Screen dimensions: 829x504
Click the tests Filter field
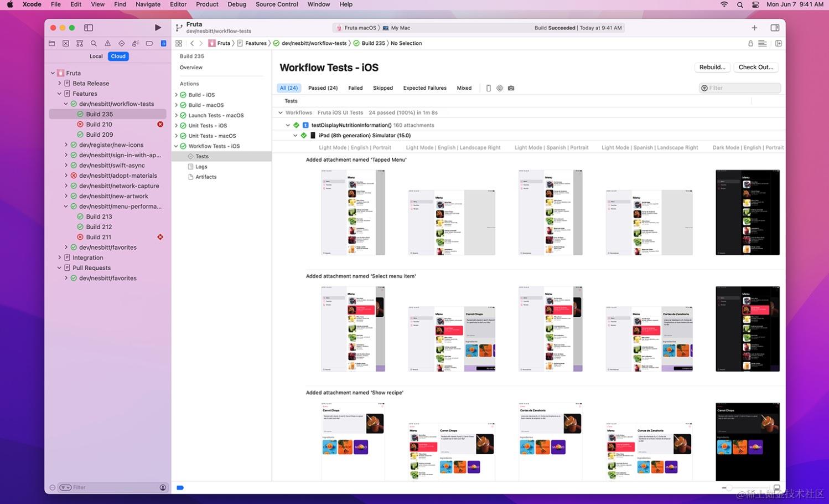(740, 88)
